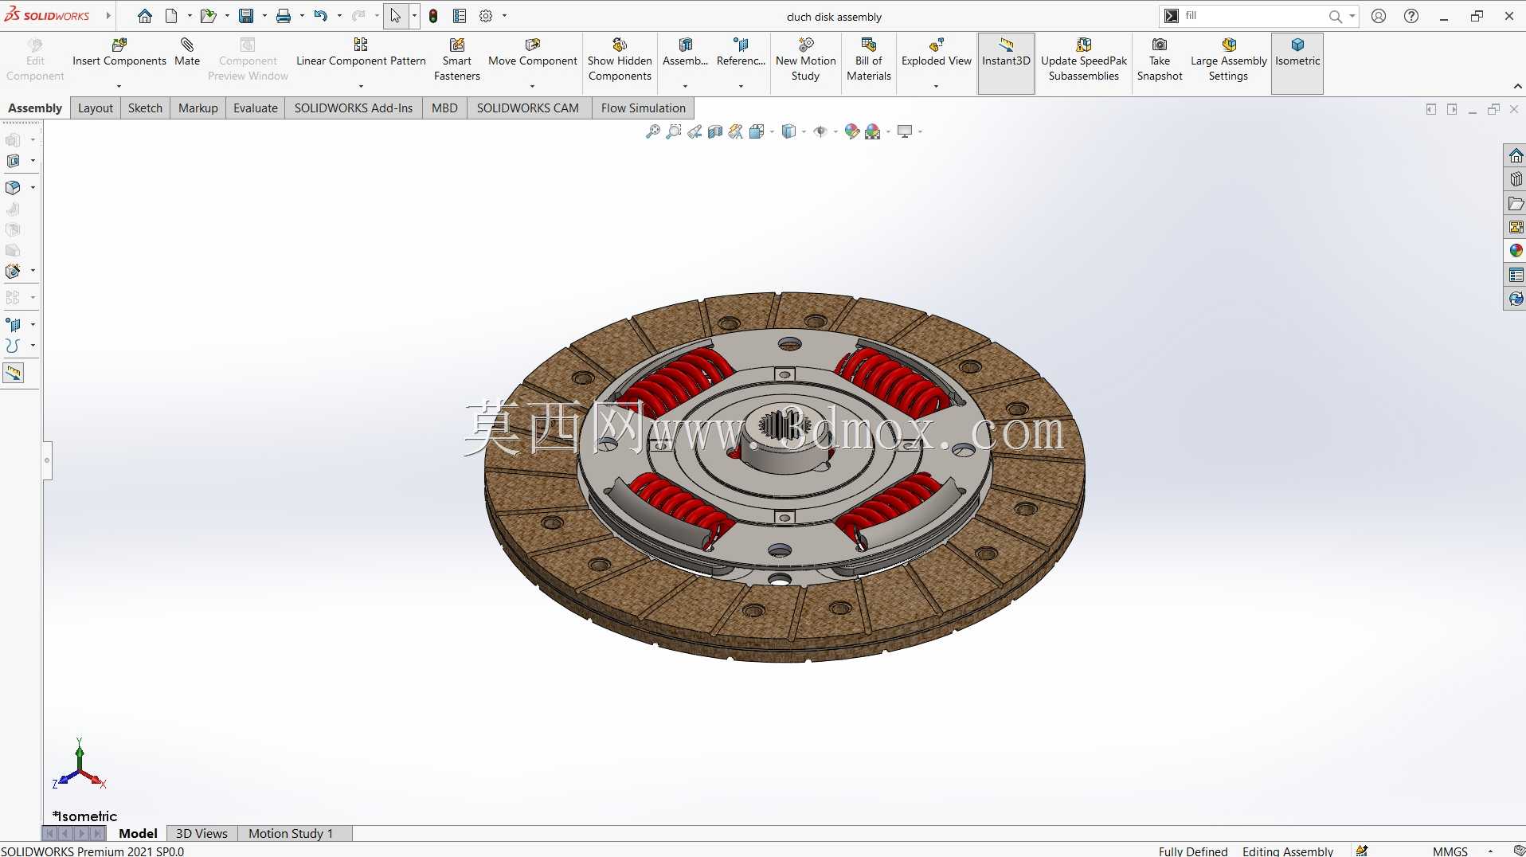Expand Display Style dropdown arrow

click(804, 131)
